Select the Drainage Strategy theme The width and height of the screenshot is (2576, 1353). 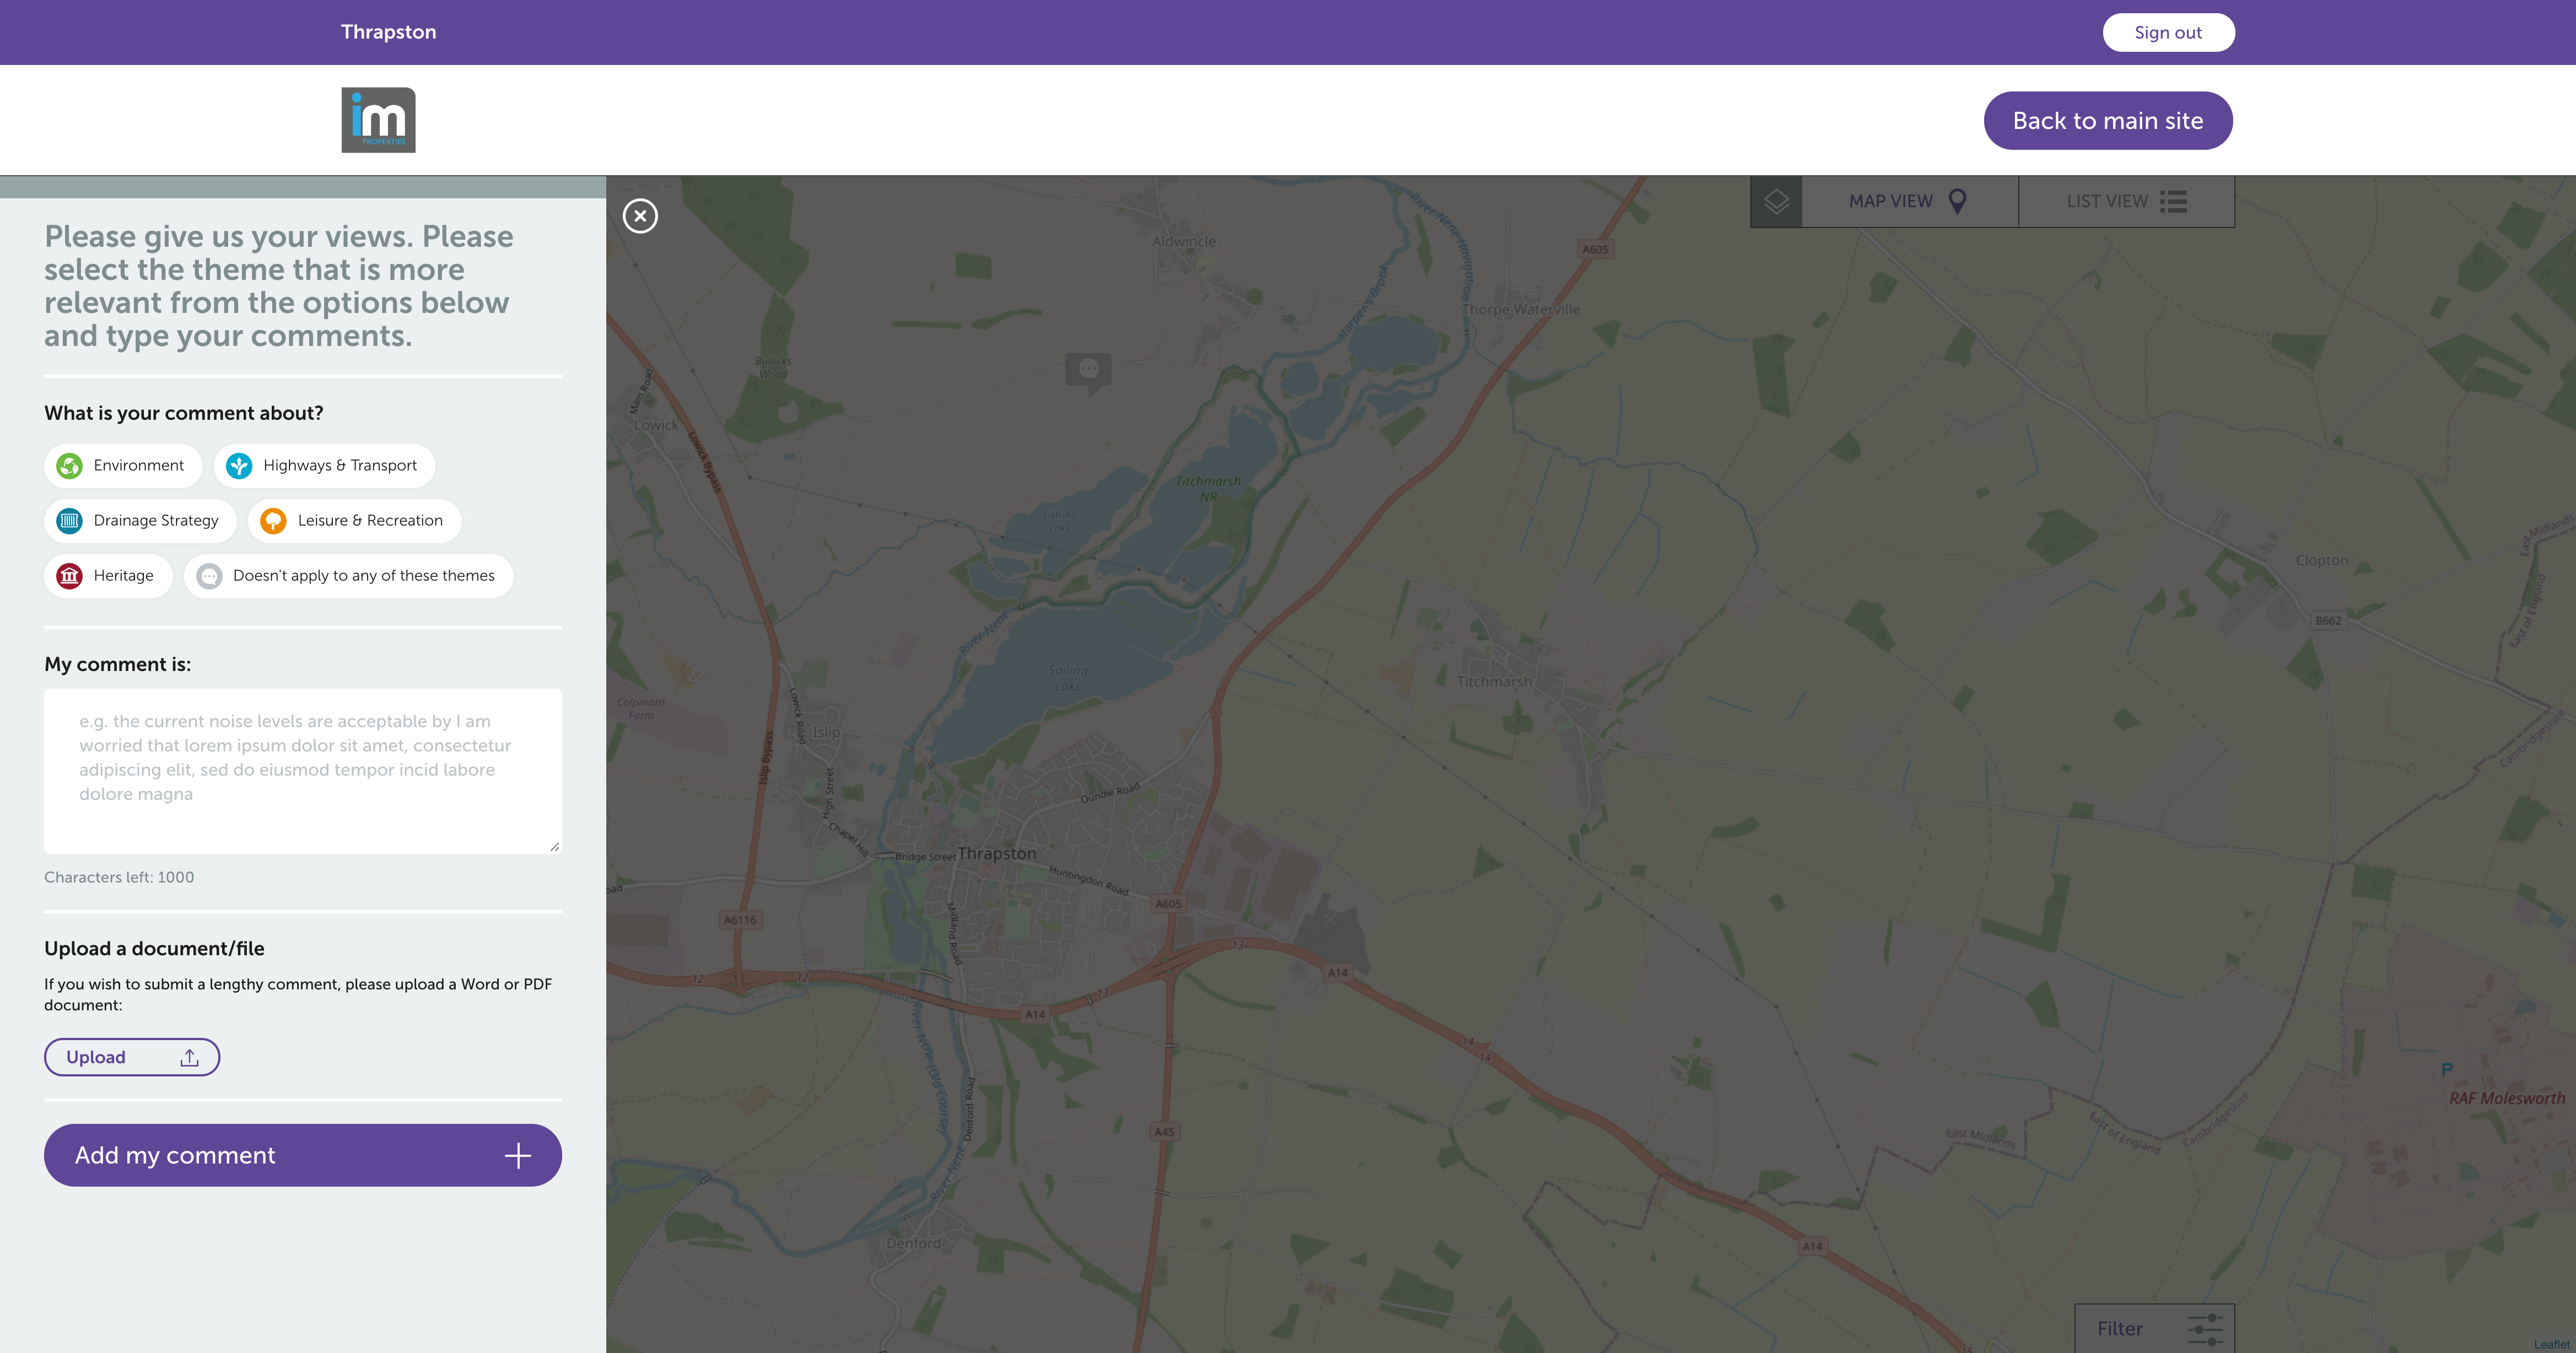140,521
